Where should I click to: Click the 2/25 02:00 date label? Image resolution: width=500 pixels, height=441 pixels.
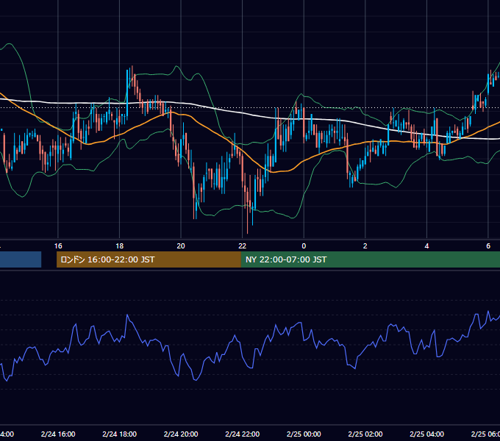365,434
